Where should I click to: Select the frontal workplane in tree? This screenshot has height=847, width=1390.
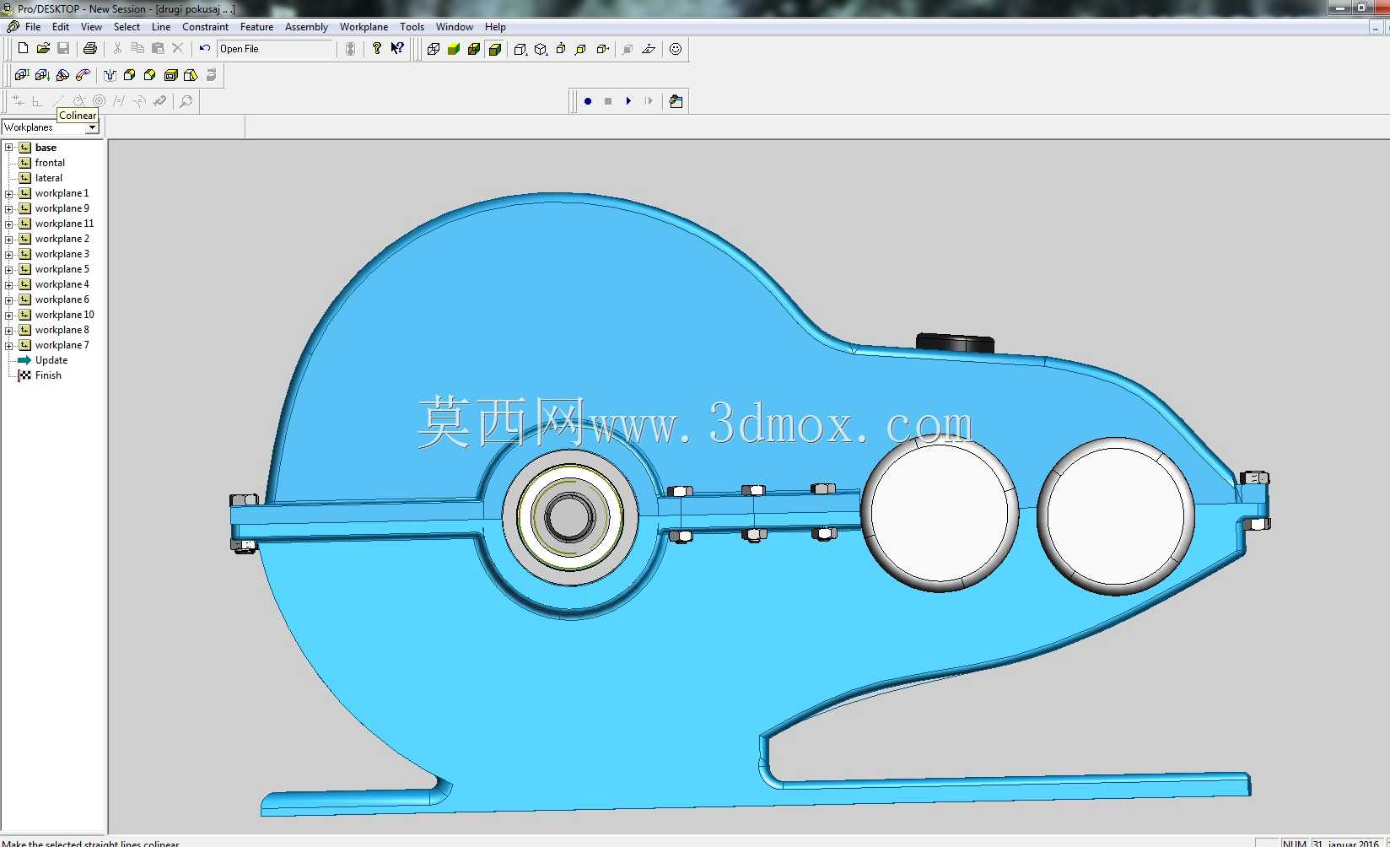tap(50, 163)
